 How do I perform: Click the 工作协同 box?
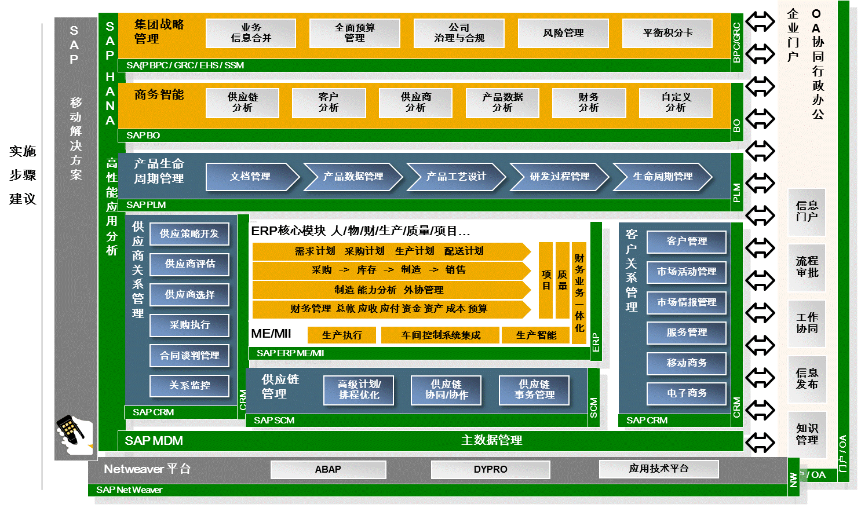(x=807, y=323)
